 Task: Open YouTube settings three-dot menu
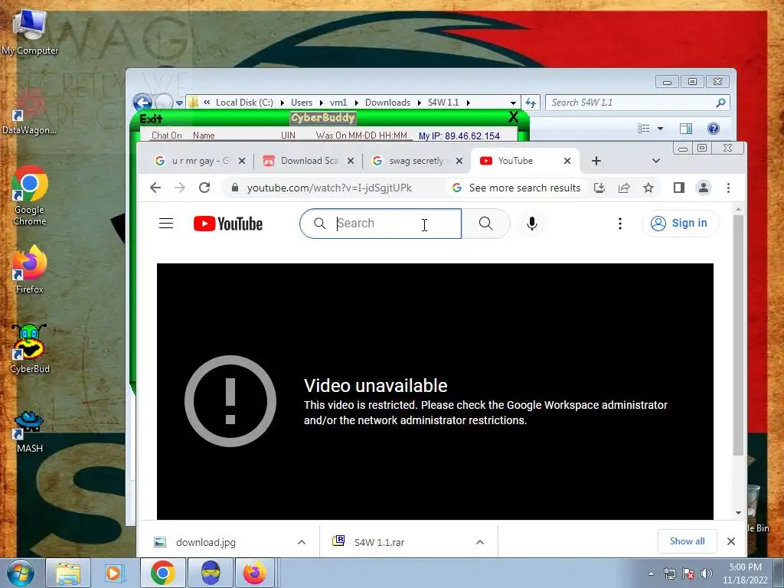(x=620, y=224)
